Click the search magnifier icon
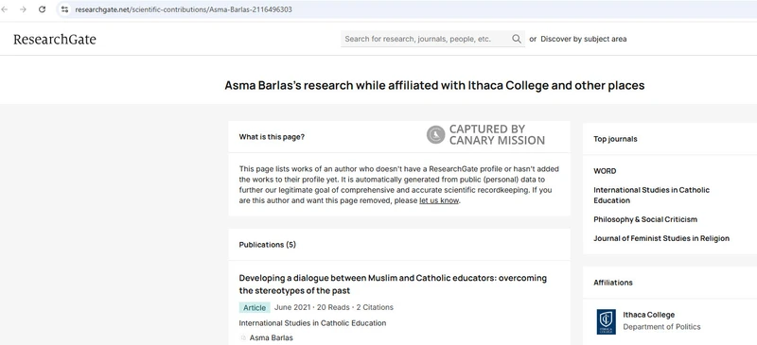This screenshot has width=757, height=345. point(517,39)
